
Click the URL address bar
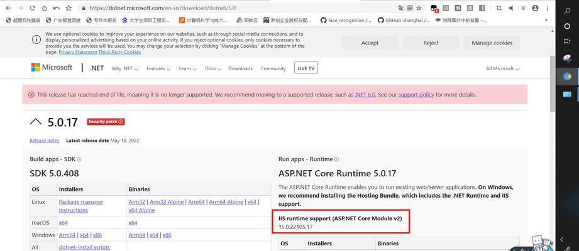coord(236,8)
